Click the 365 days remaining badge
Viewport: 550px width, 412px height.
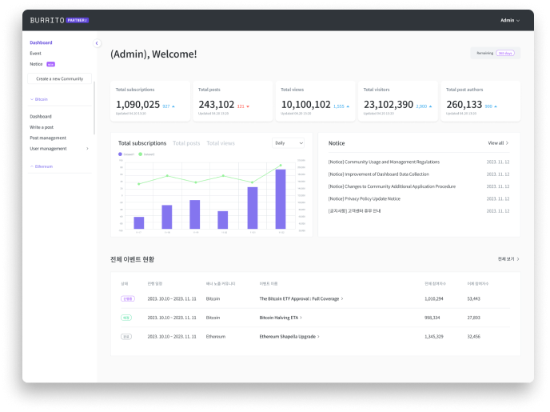[505, 53]
